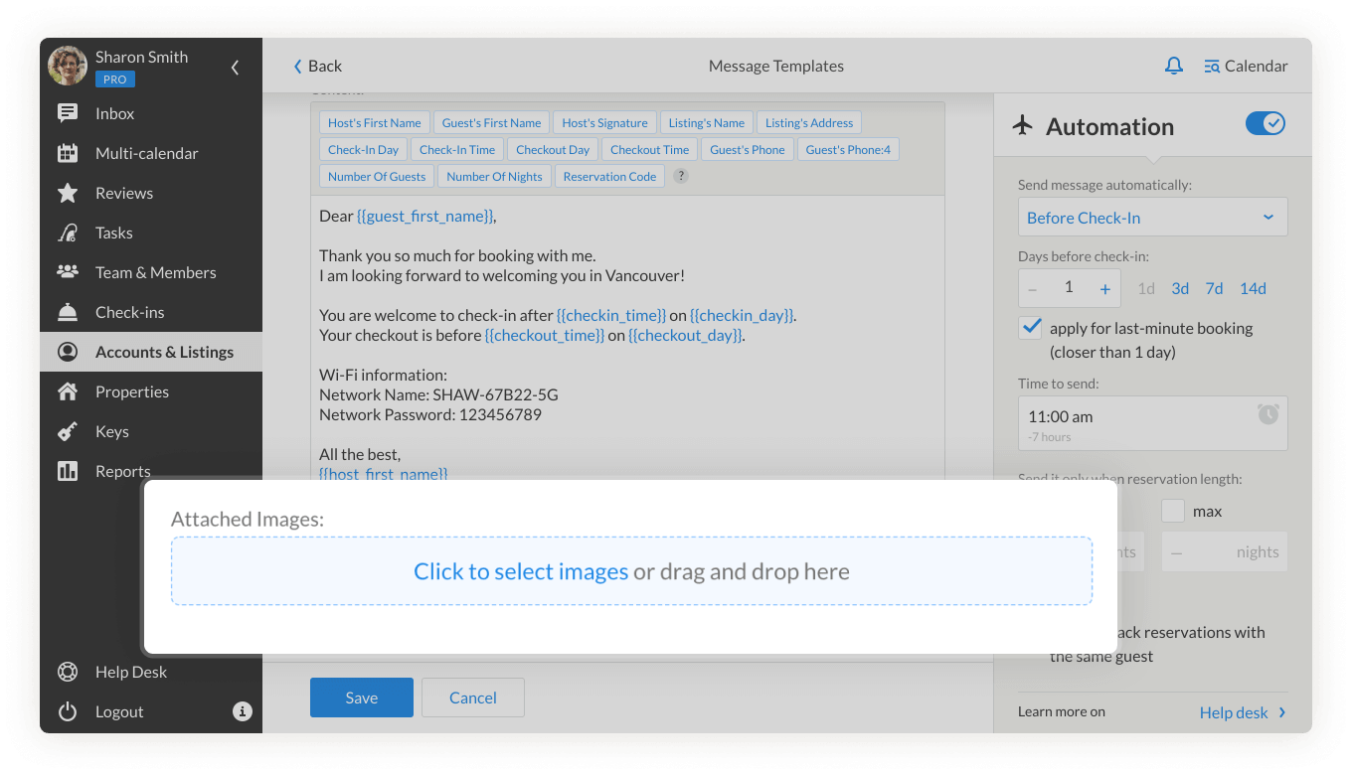Open the Help desk link
Viewport: 1352px width, 775px height.
pyautogui.click(x=1242, y=712)
